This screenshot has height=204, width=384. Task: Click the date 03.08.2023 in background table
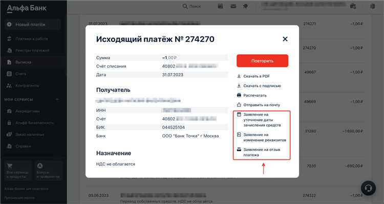pyautogui.click(x=98, y=195)
